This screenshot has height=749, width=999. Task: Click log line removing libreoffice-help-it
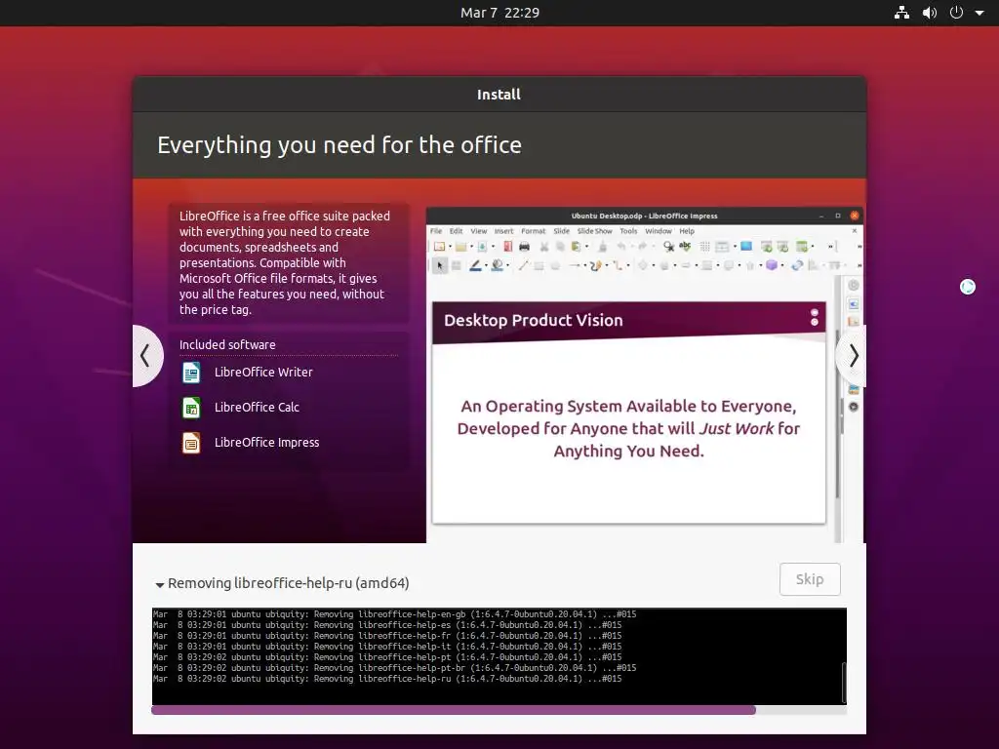coord(386,647)
